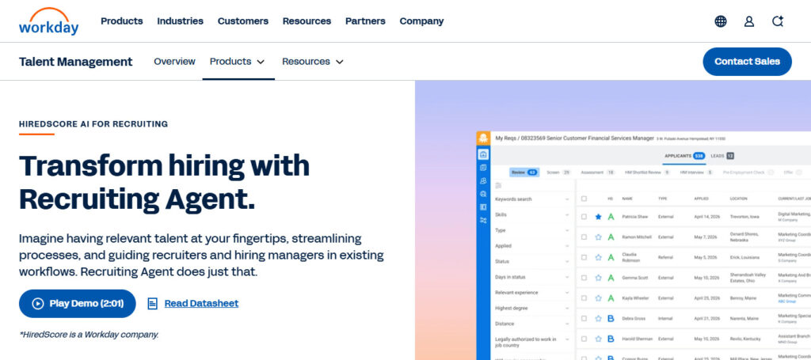Open the Read Datasheet link
Viewport: 811px width, 360px height.
[x=201, y=304]
